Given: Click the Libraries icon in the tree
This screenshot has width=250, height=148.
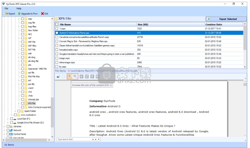Looking at the screenshot, I should (11, 126).
